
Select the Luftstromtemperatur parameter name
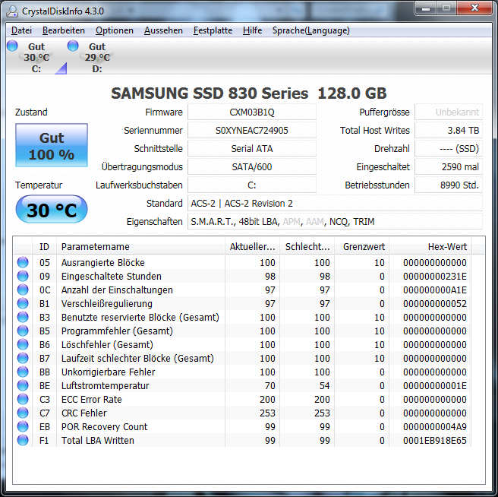coord(105,385)
